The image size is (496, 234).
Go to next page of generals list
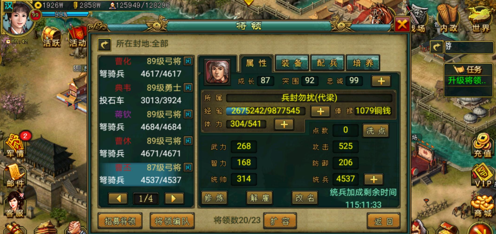coord(174,198)
